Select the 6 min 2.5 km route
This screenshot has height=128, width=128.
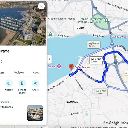(x=96, y=60)
